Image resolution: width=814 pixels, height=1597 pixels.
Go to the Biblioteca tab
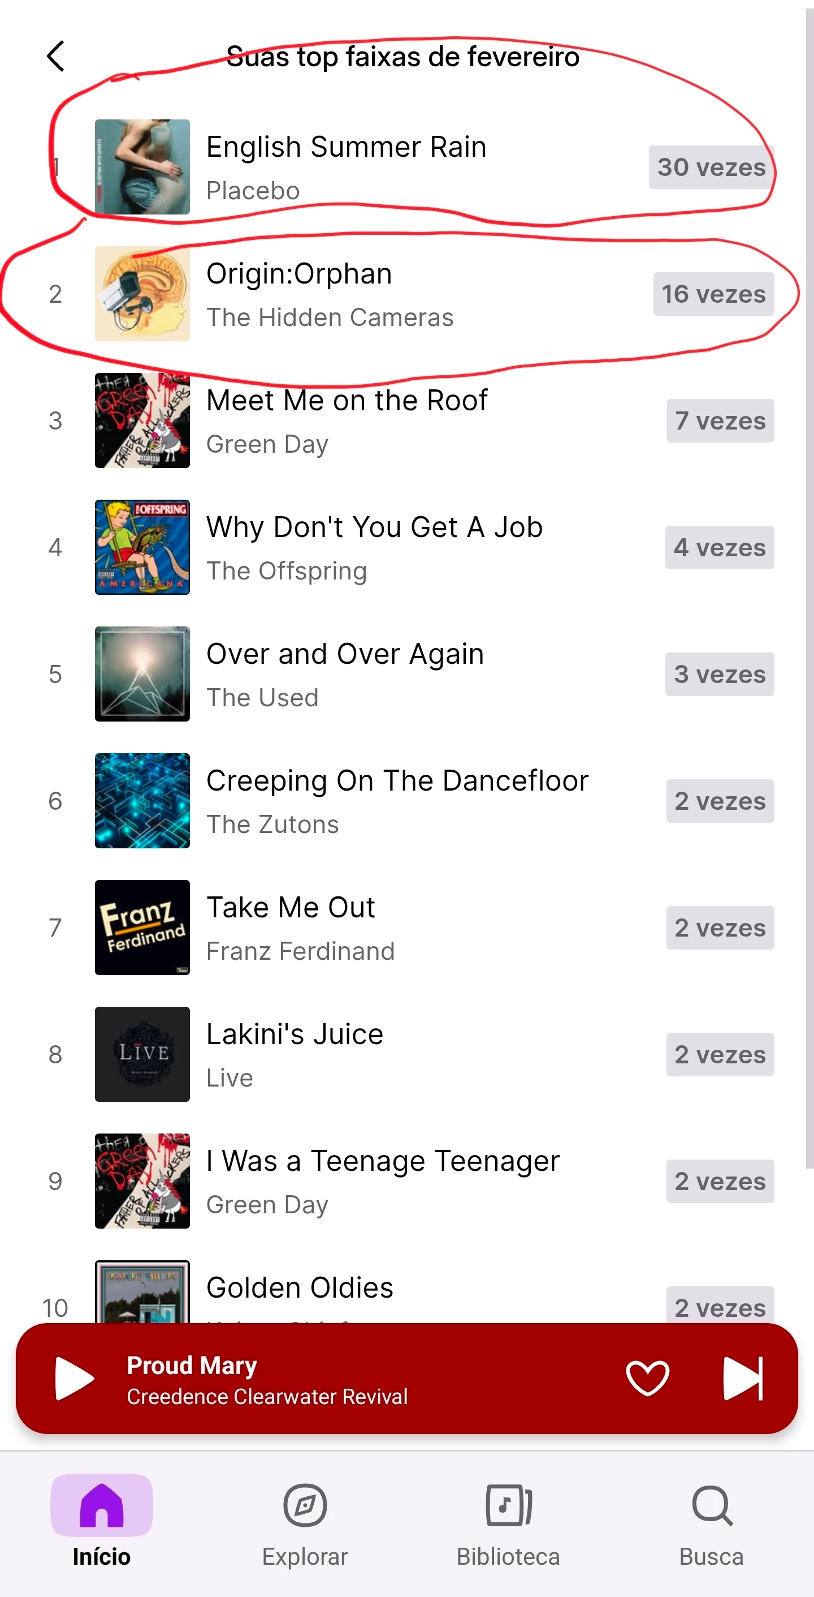508,1520
